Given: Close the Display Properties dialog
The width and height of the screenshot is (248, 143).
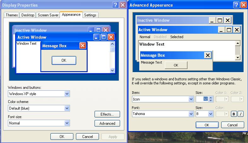Looking at the screenshot, I should pyautogui.click(x=123, y=5).
